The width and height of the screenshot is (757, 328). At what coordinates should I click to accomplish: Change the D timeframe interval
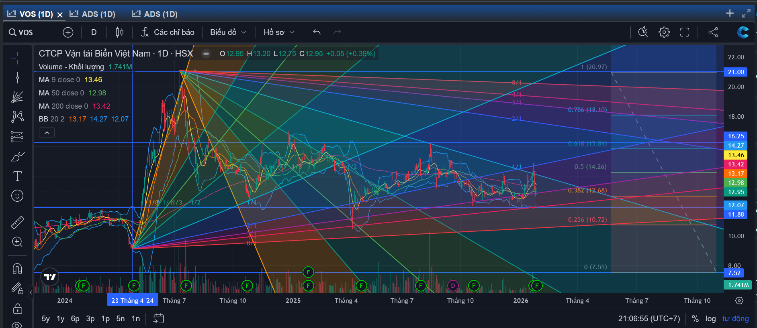click(94, 32)
